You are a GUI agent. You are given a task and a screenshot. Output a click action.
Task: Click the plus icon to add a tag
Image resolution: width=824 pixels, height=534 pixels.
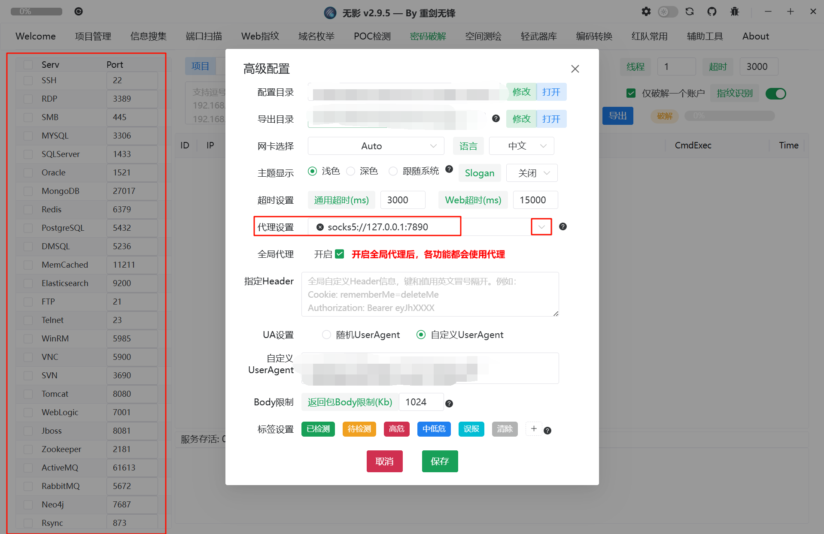coord(534,428)
